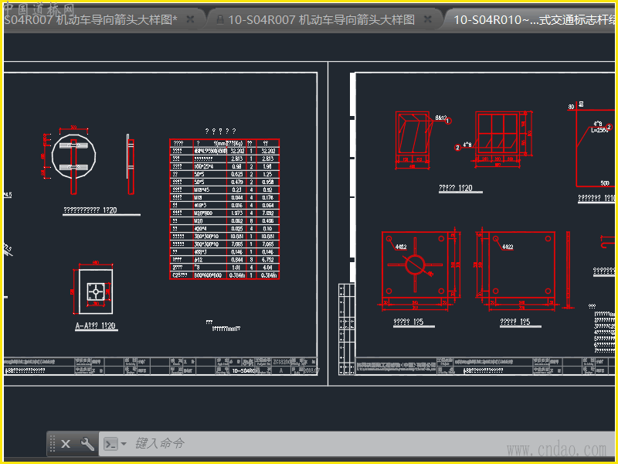618x464 pixels.
Task: Select table total 4.04
Action: click(268, 268)
